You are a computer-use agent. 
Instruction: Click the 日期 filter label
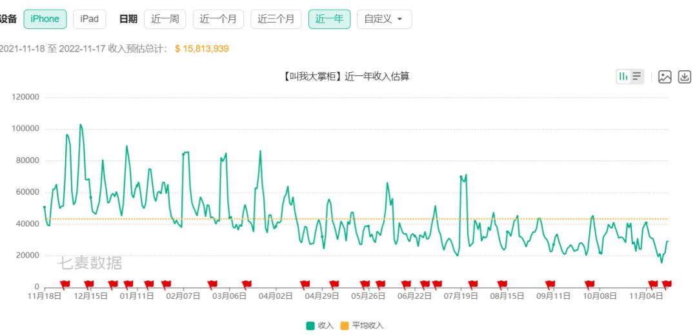click(x=128, y=19)
